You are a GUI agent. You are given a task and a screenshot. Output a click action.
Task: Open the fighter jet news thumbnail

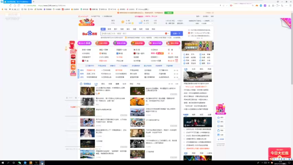[x=197, y=77]
